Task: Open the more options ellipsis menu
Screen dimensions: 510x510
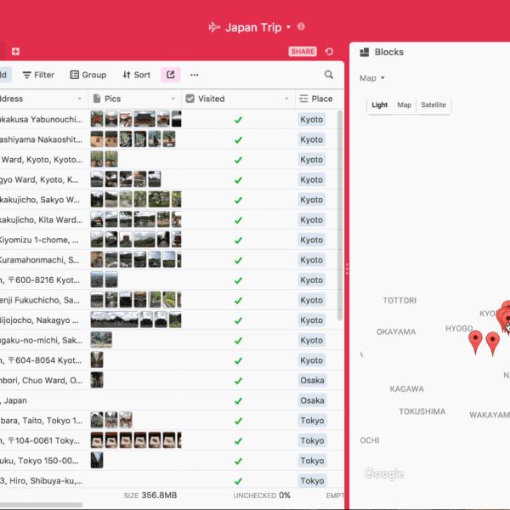Action: (195, 75)
